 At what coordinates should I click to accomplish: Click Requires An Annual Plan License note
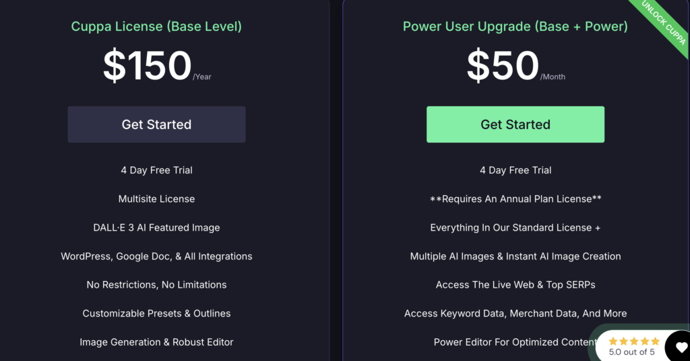click(x=515, y=199)
